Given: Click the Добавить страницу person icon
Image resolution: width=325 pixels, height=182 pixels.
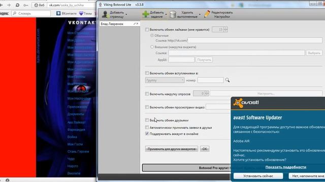Looking at the screenshot, I should tap(105, 15).
